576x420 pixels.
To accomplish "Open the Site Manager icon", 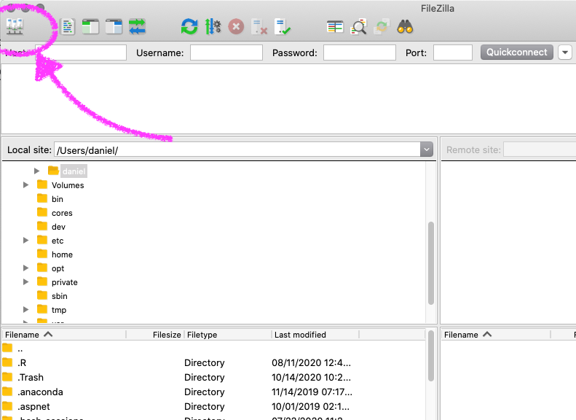I will (x=15, y=27).
